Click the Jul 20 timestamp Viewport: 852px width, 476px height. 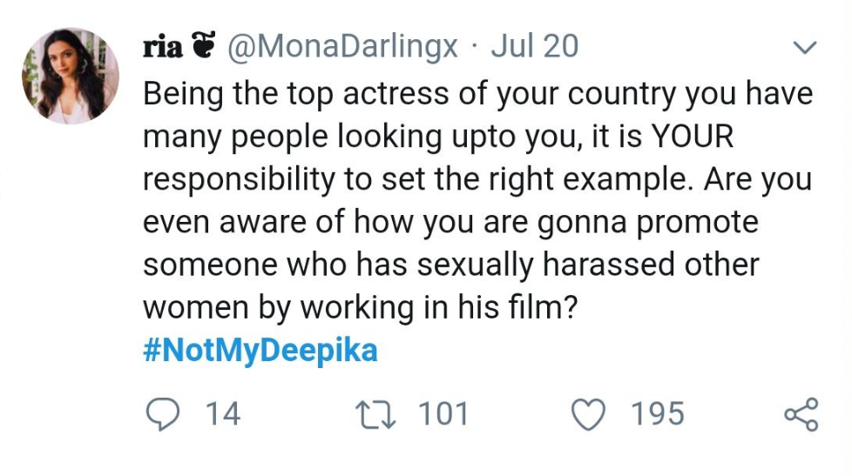[x=535, y=47]
